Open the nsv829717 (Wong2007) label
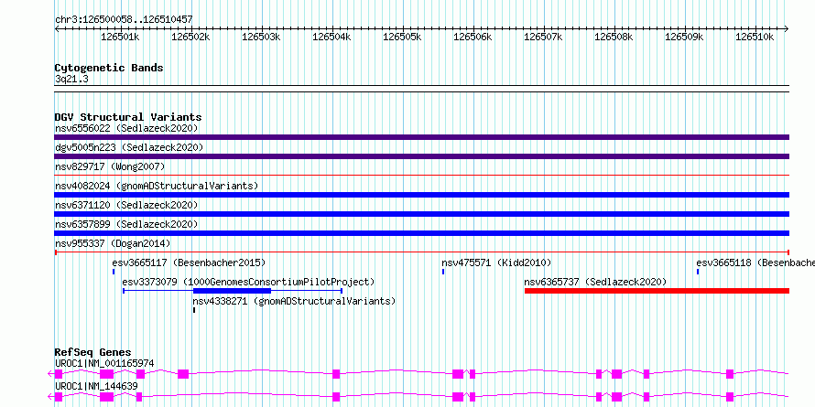Screen dimensions: 815x407 point(110,166)
